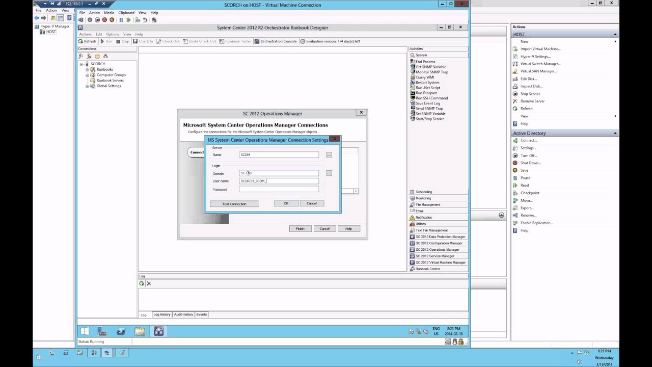
Task: Open the Options menu in Runbook Designer
Action: click(x=113, y=34)
